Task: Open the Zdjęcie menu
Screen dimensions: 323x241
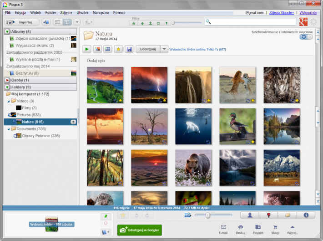Action: coord(66,13)
